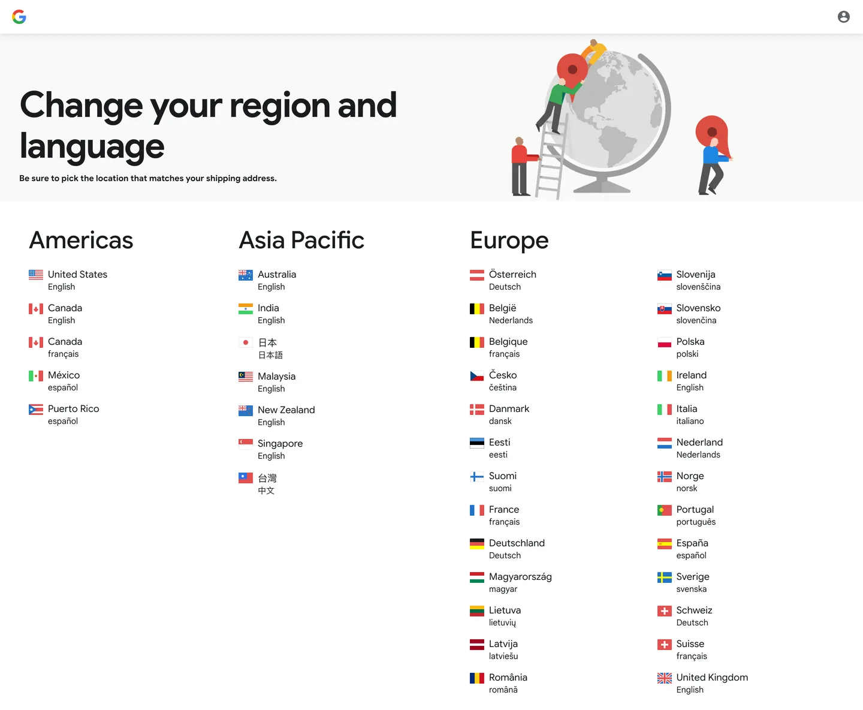The height and width of the screenshot is (710, 863).
Task: Choose India English link
Action: (x=262, y=314)
